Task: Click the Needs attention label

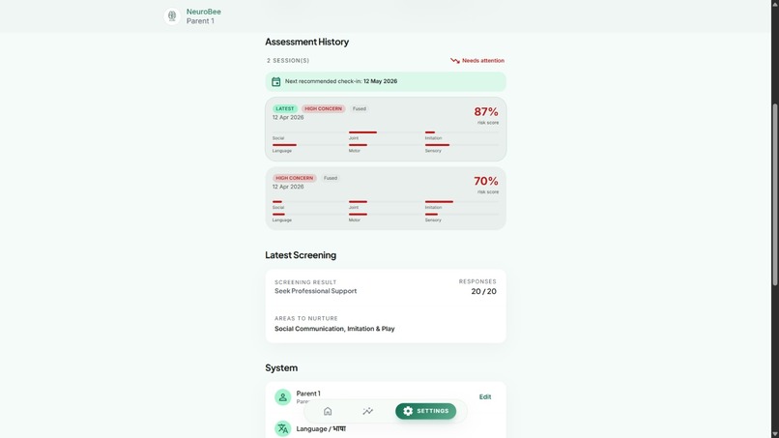Action: click(483, 61)
